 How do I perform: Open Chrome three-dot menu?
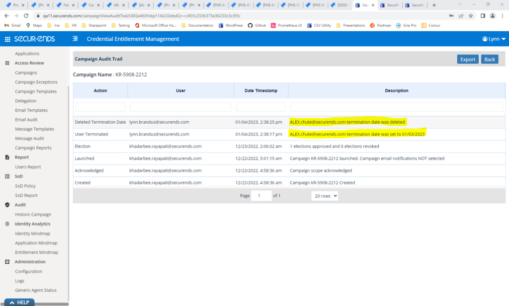[503, 15]
